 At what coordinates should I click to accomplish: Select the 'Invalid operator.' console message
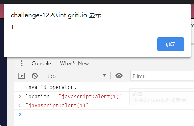pyautogui.click(x=51, y=87)
